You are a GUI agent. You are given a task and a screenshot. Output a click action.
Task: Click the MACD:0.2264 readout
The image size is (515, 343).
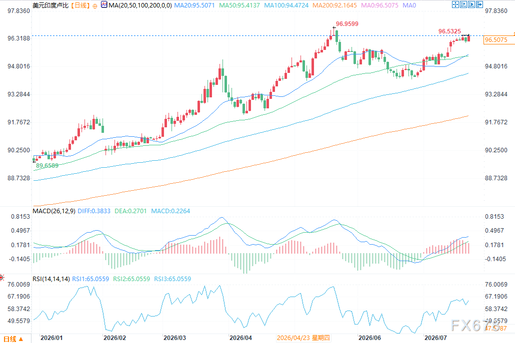coord(170,211)
